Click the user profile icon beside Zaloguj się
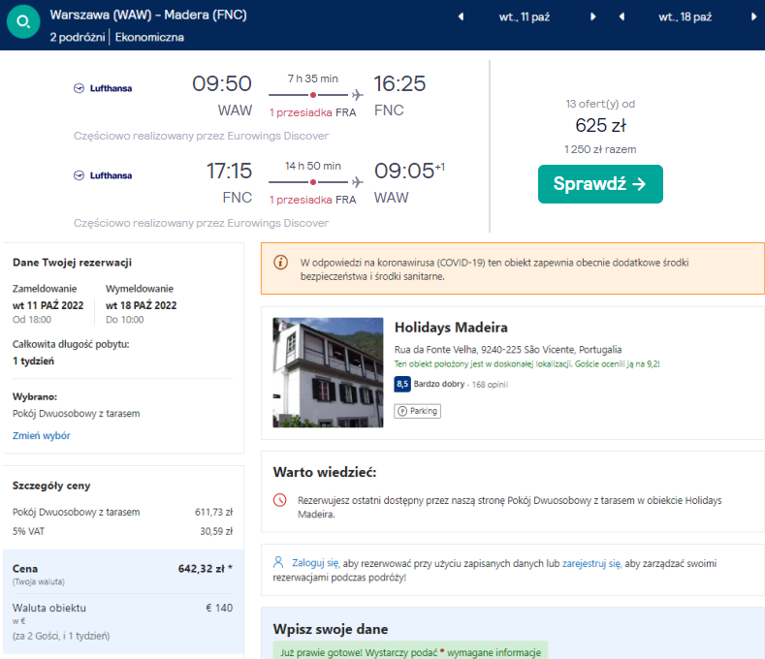This screenshot has height=659, width=765. [x=278, y=562]
